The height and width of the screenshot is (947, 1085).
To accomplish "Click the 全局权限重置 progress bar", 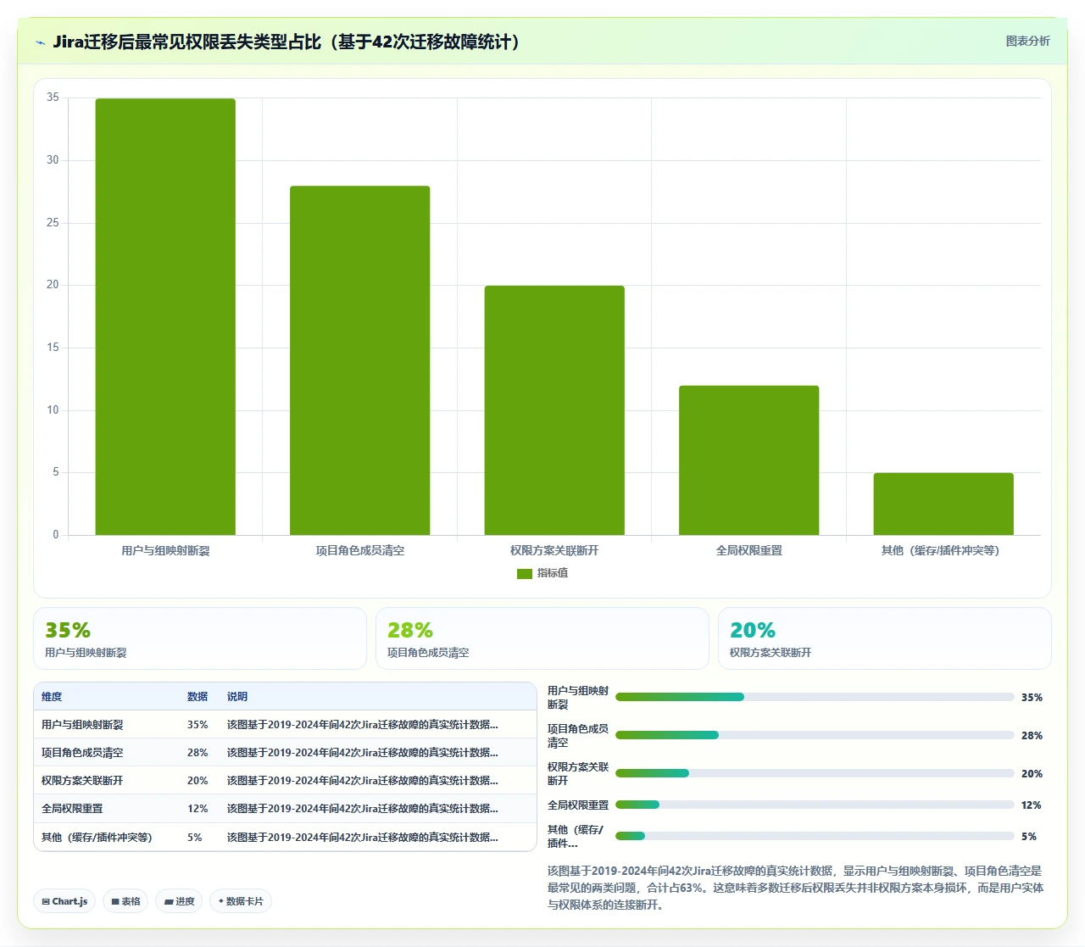I will click(x=815, y=805).
